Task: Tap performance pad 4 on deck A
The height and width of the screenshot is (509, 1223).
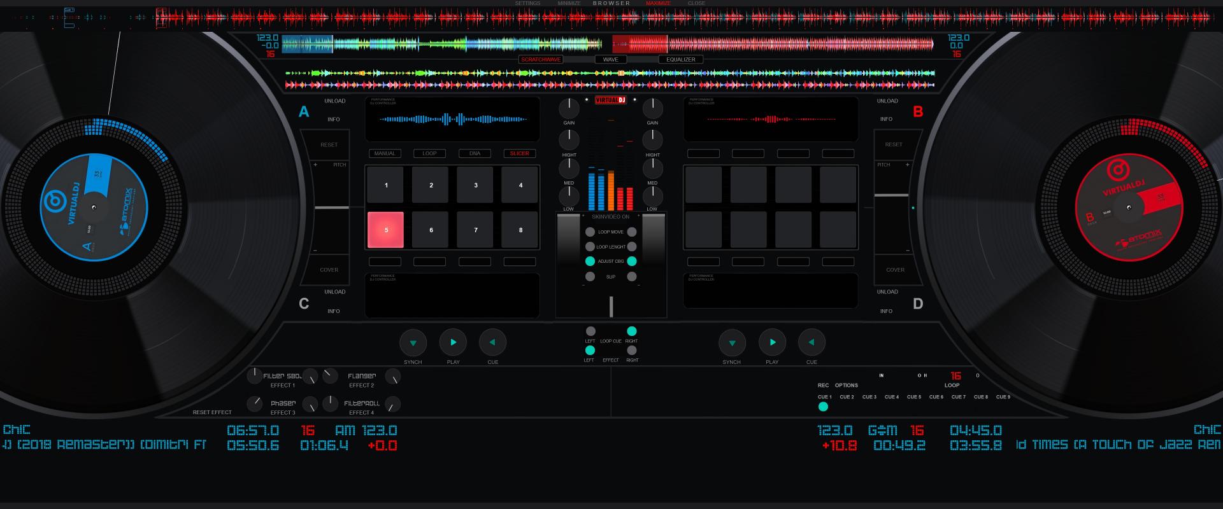Action: 520,185
